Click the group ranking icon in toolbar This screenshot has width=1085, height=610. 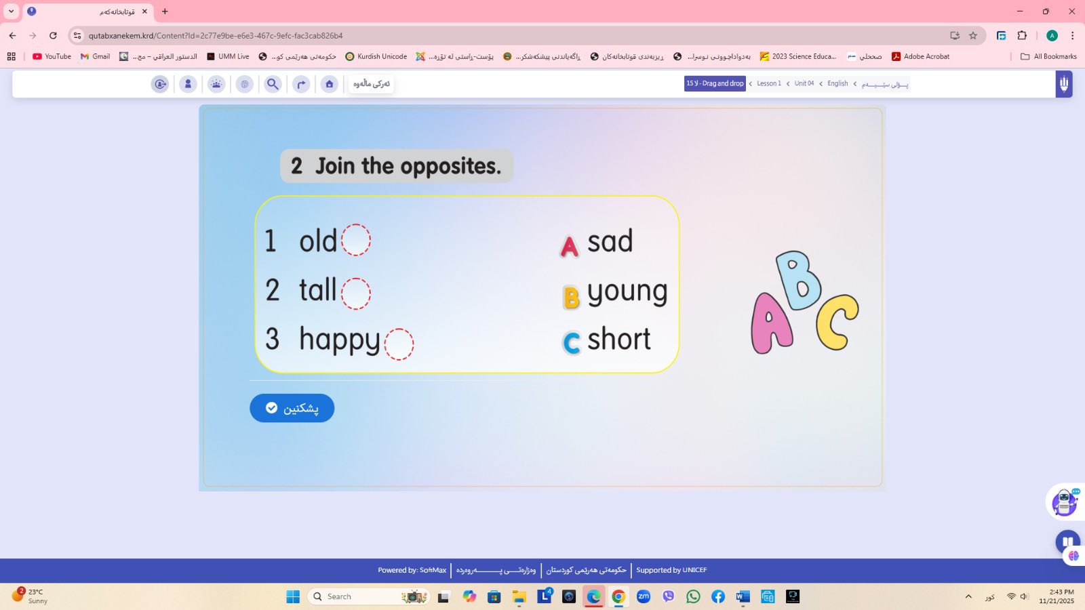tap(216, 84)
